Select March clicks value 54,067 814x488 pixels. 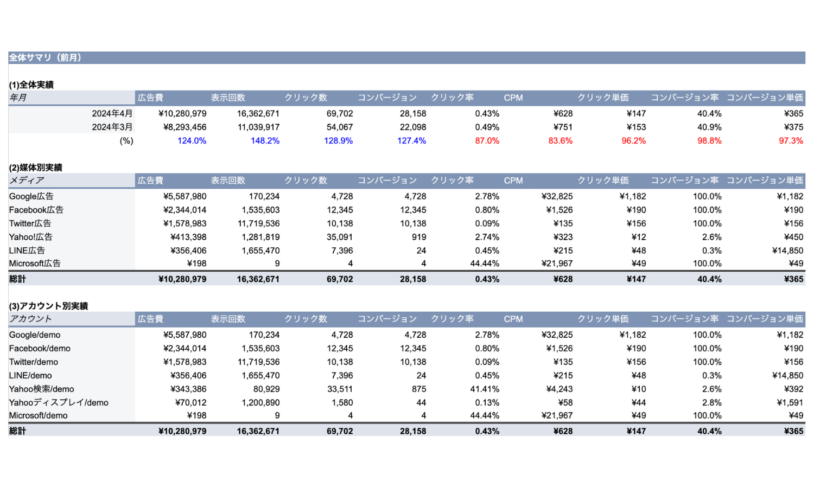(340, 127)
